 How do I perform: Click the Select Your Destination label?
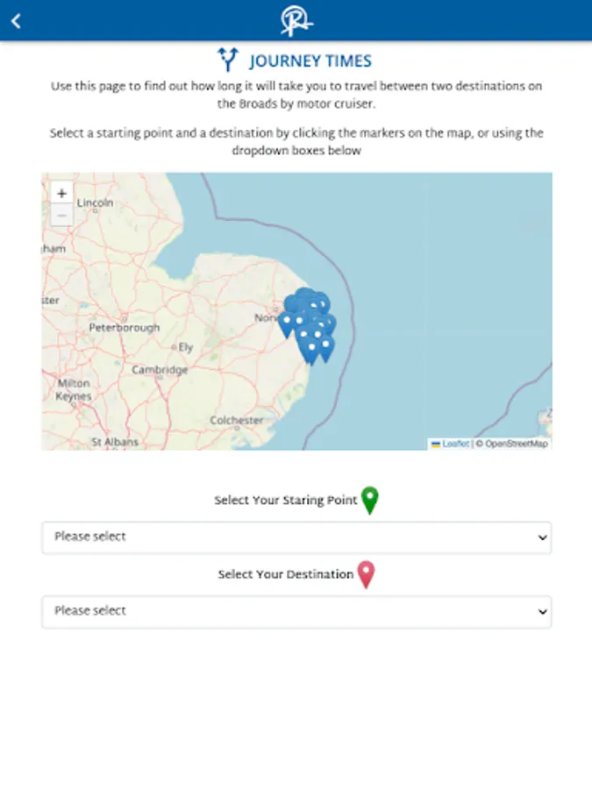[x=285, y=575]
